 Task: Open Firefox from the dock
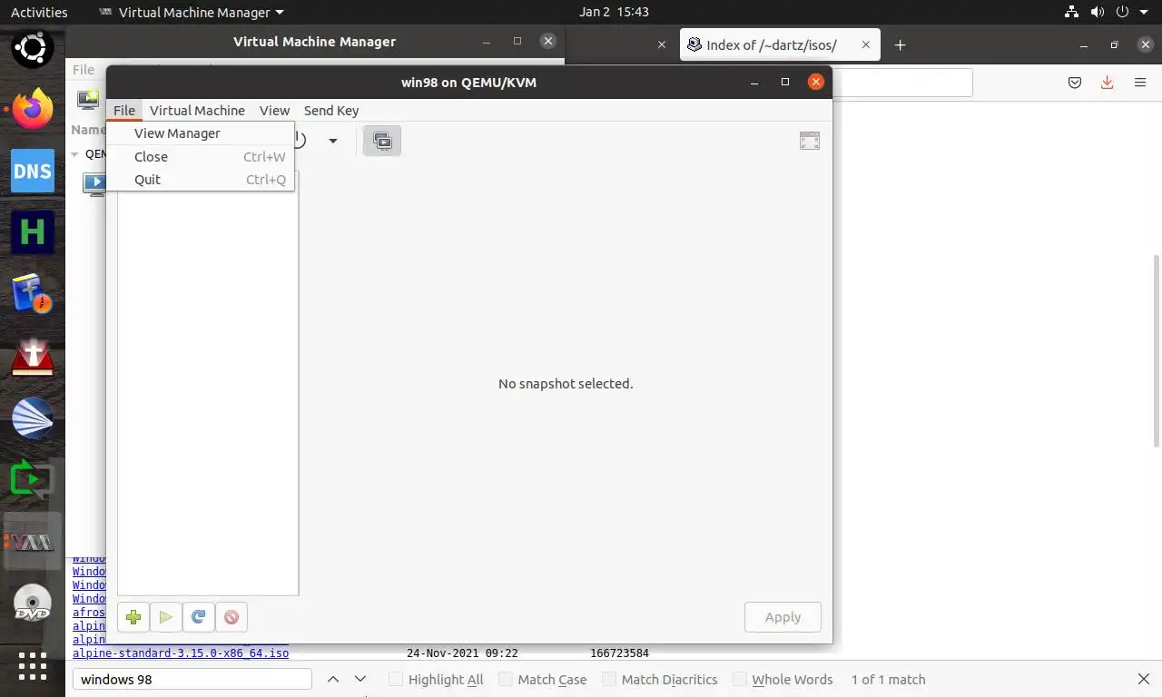[33, 109]
